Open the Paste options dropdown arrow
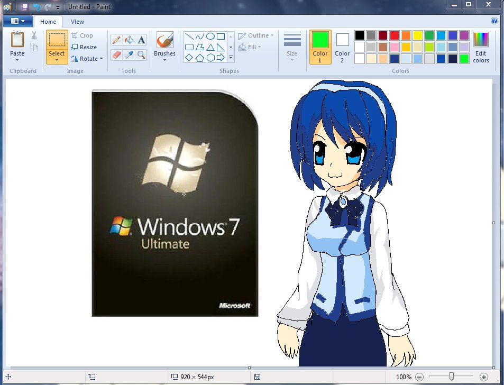Image resolution: width=504 pixels, height=385 pixels. [x=17, y=60]
